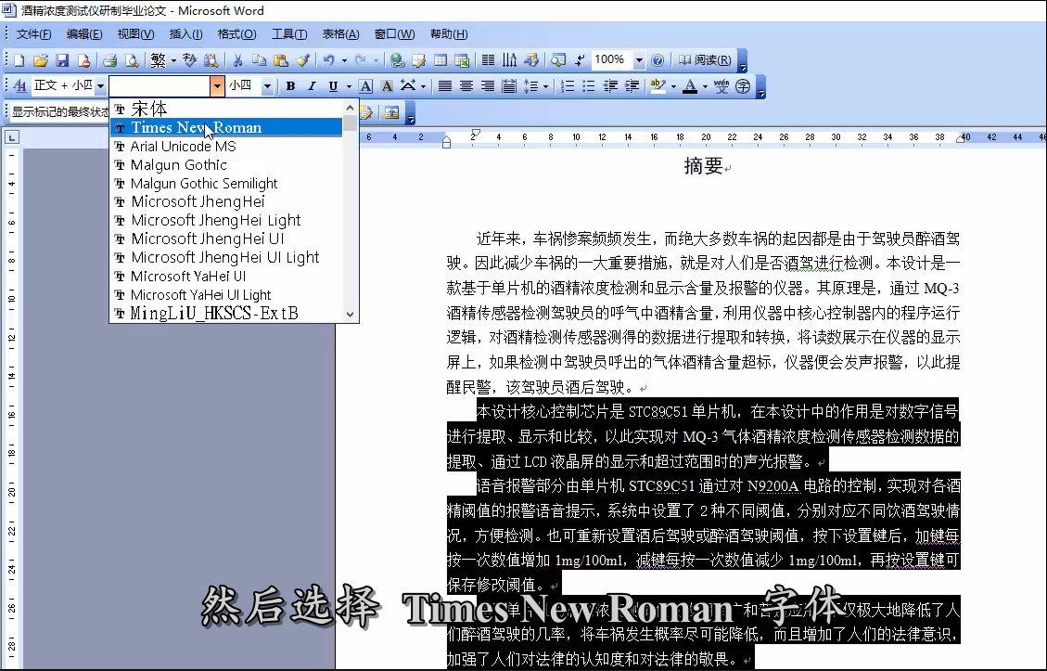
Task: Open Styles and Formatting pane
Action: click(20, 86)
